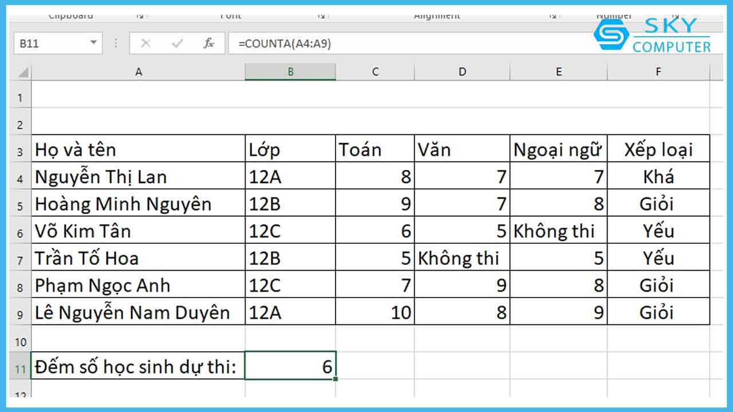Click 'Khá' rating for Nguyễn Thị Lan
This screenshot has height=412, width=733.
(659, 176)
